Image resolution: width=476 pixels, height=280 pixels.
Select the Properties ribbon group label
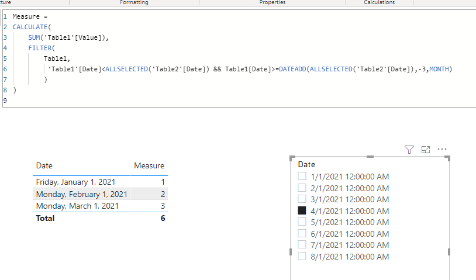[x=273, y=2]
